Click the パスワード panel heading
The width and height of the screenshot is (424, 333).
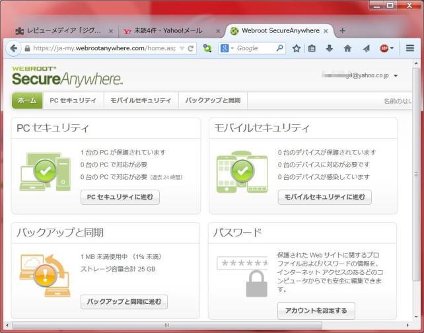[237, 233]
